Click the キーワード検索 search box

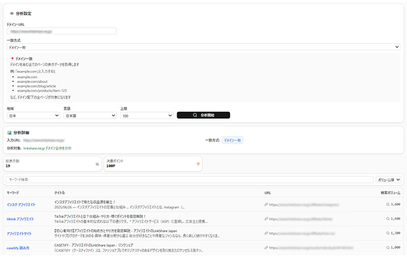click(188, 180)
